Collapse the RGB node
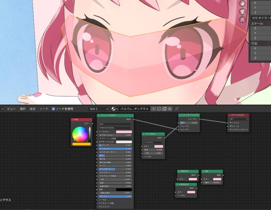Screen dimensions: 271x210 click(x=73, y=120)
